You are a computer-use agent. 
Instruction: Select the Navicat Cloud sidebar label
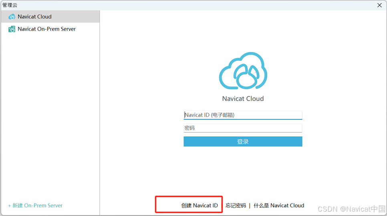point(34,16)
